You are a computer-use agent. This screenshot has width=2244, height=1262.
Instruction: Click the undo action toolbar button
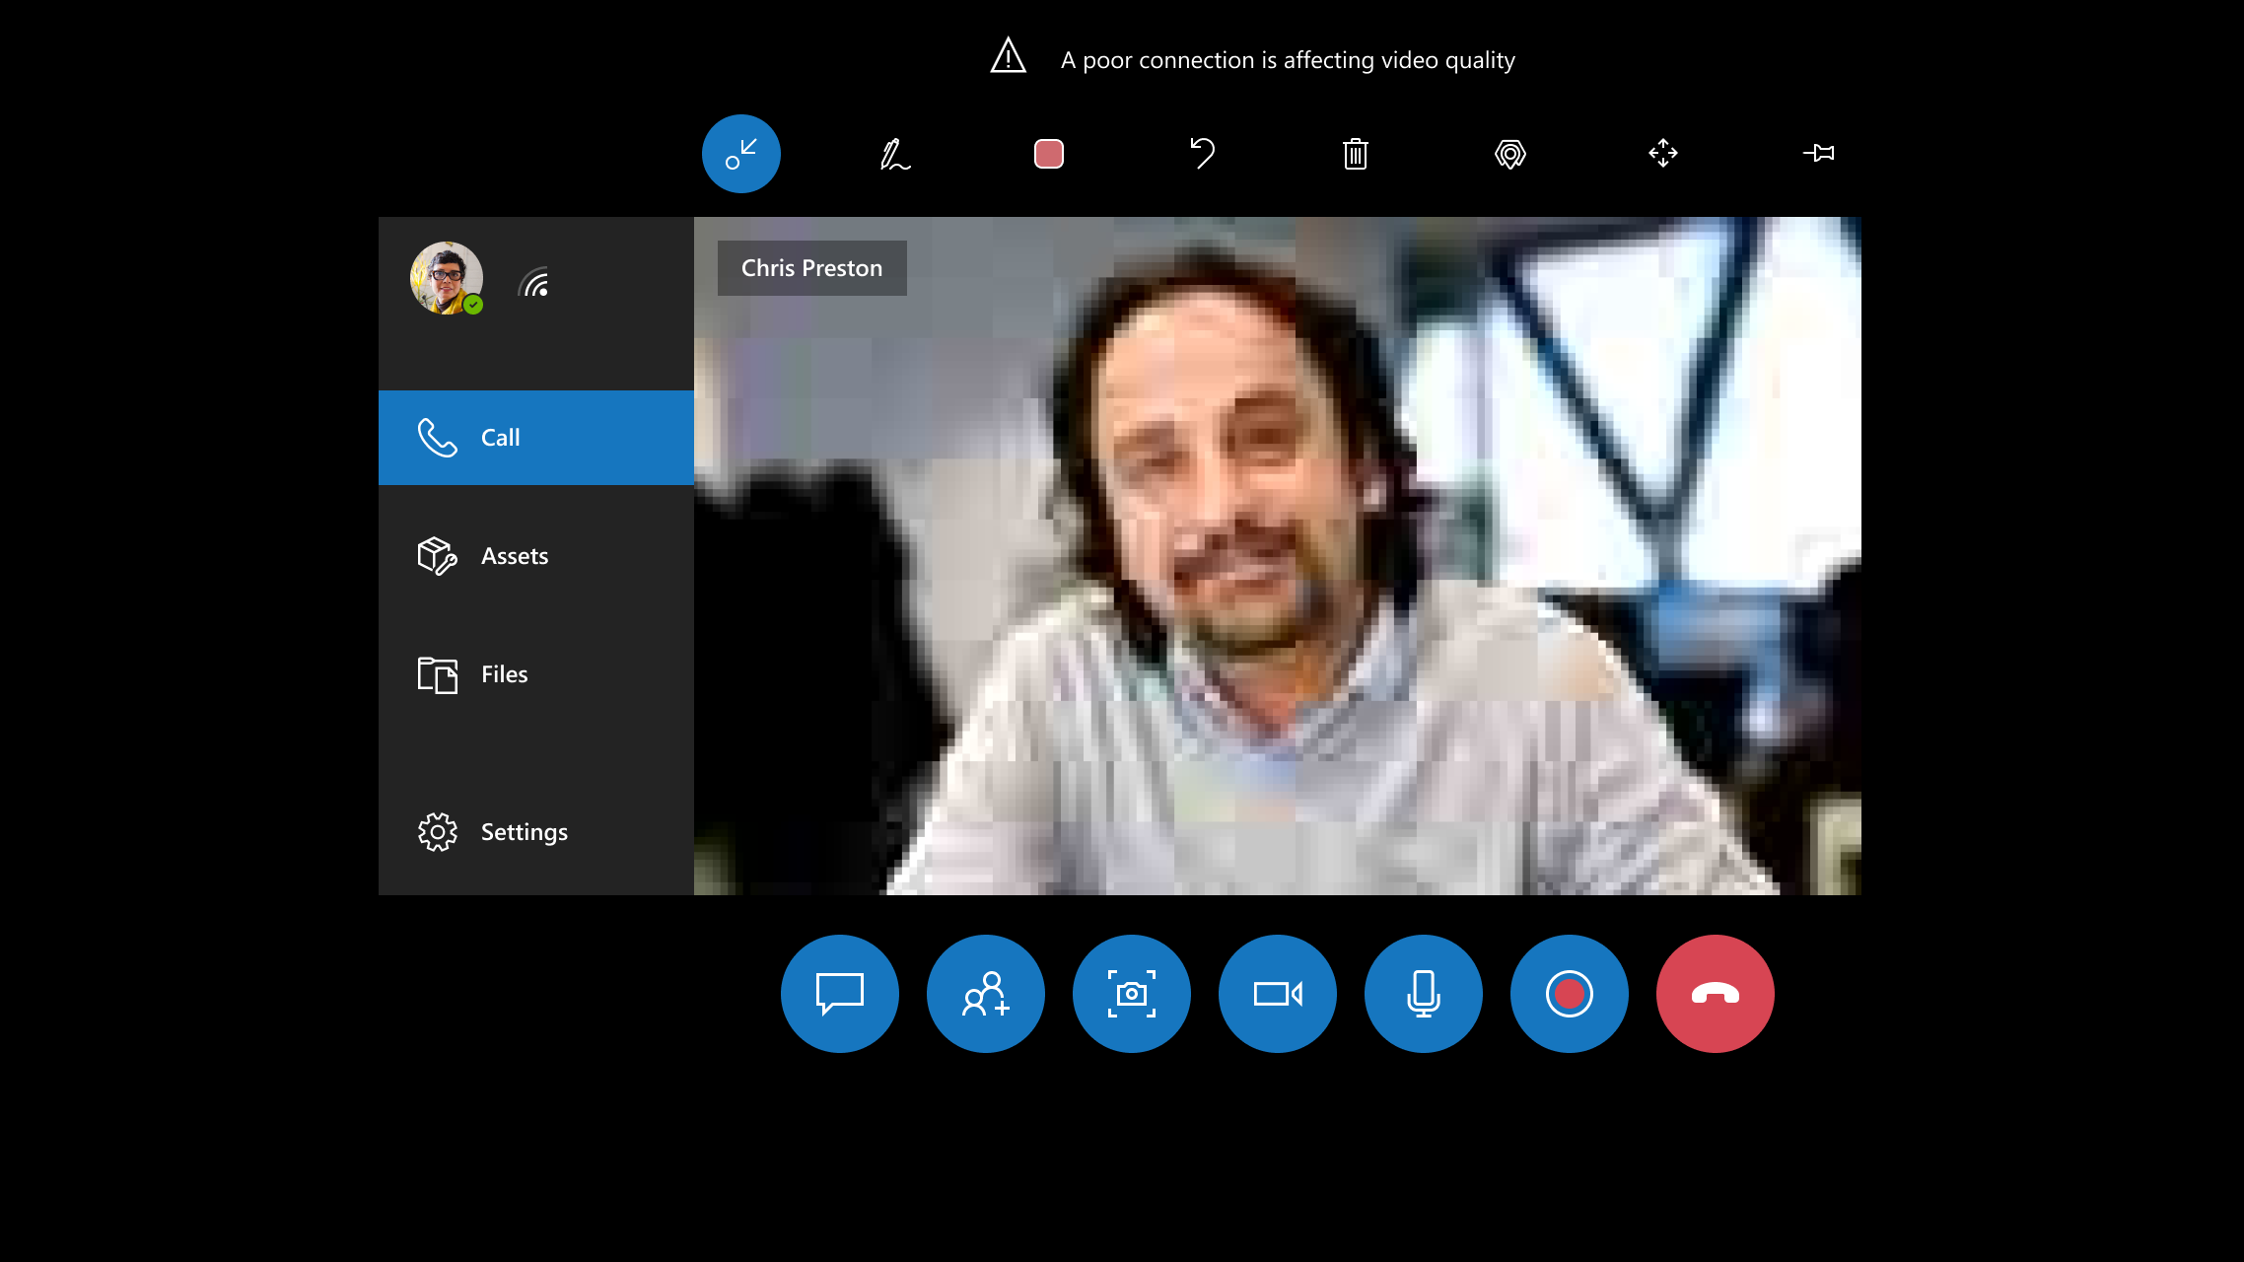pos(1202,154)
